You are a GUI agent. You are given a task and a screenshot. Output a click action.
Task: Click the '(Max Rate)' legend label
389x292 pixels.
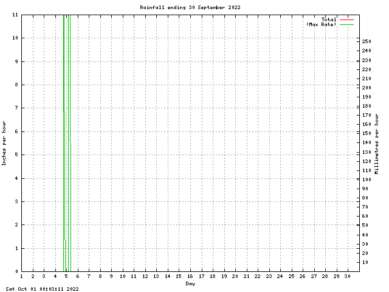pos(322,24)
